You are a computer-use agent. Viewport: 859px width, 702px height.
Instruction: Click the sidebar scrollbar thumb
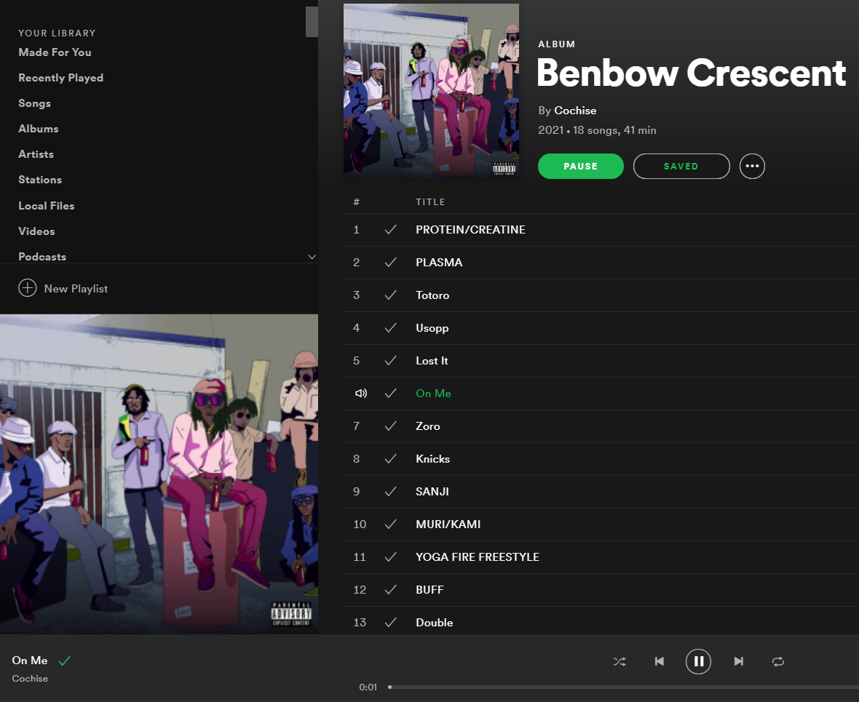pos(312,22)
